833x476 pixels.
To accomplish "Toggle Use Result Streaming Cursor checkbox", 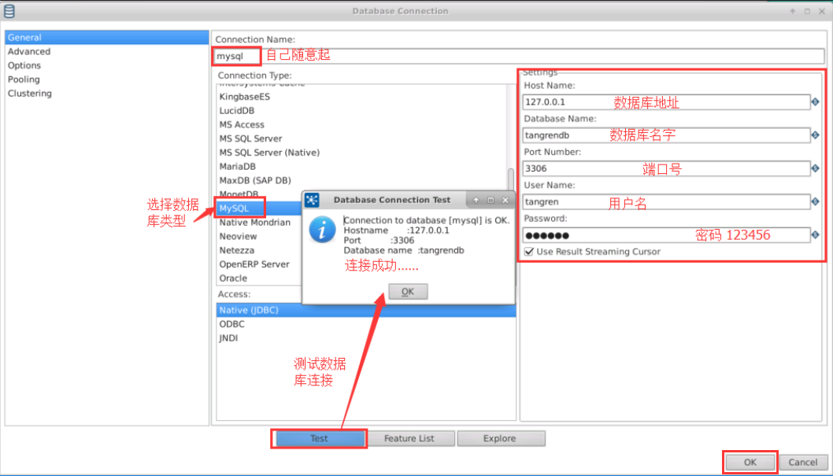I will [x=528, y=252].
